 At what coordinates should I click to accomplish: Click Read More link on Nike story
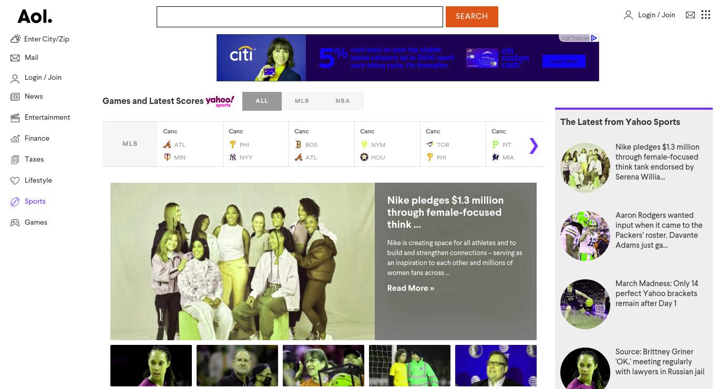tap(411, 288)
